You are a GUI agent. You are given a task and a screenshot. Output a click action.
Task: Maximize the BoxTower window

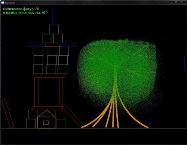click(x=176, y=2)
